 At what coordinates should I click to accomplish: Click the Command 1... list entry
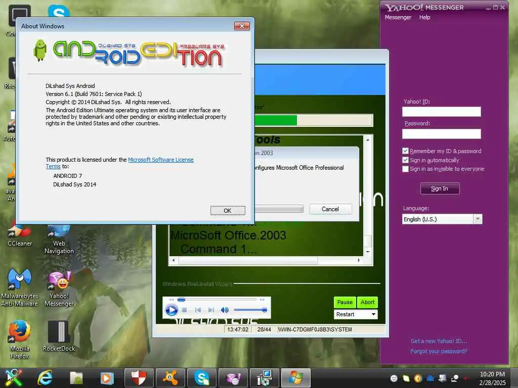coord(219,249)
